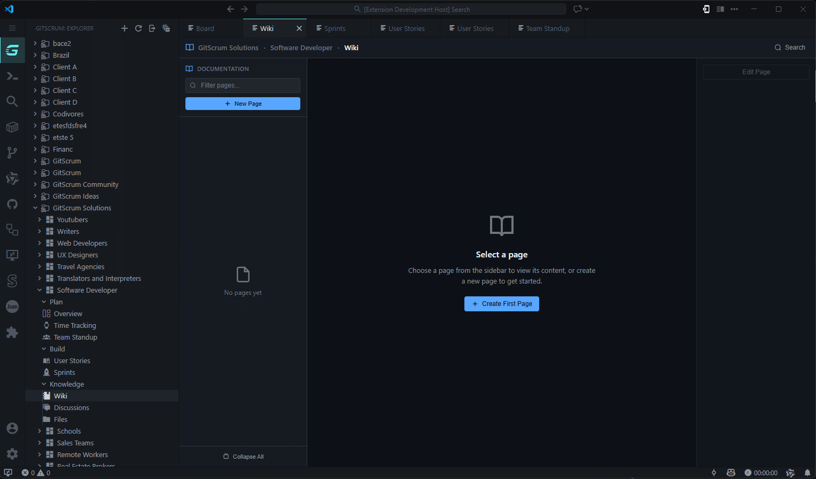Viewport: 816px width, 479px height.
Task: Collapse the Knowledge section
Action: (x=44, y=384)
